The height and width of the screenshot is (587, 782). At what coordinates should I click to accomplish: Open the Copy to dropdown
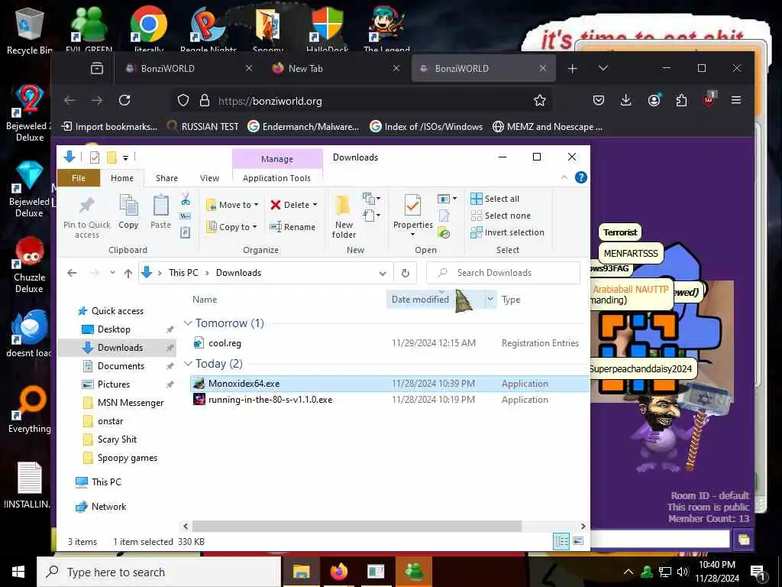pyautogui.click(x=232, y=227)
